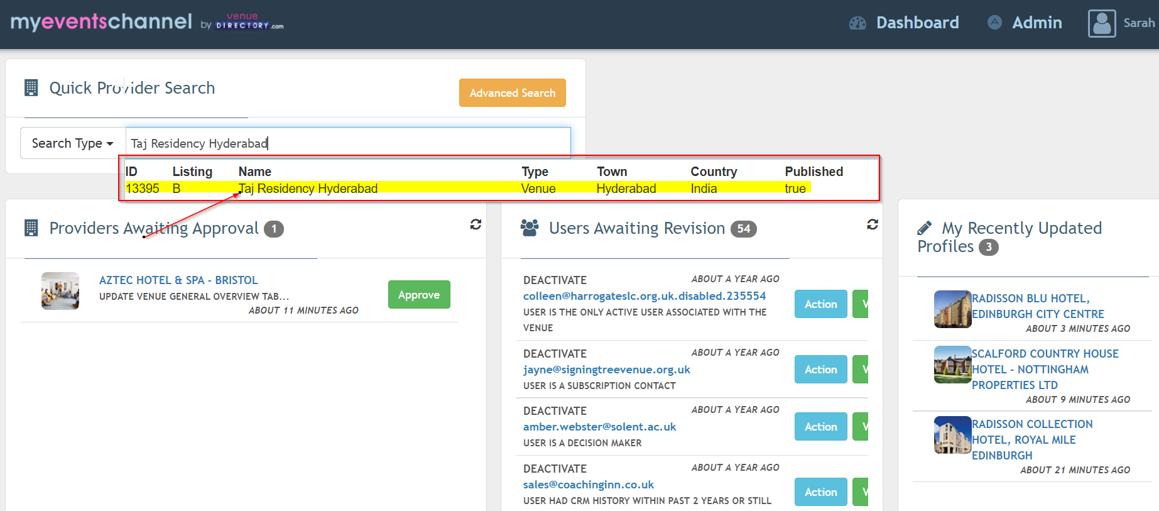Open the Aztec Hotel & Spa - Bristol link
Viewport: 1159px width, 511px height.
(178, 280)
